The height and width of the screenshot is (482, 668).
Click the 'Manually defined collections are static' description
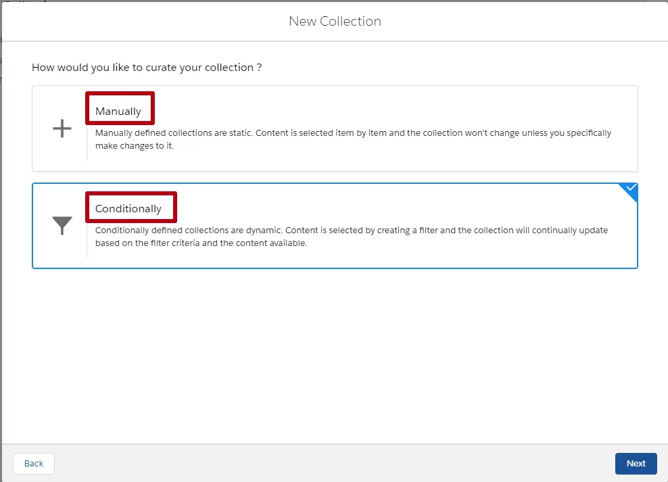pos(353,139)
